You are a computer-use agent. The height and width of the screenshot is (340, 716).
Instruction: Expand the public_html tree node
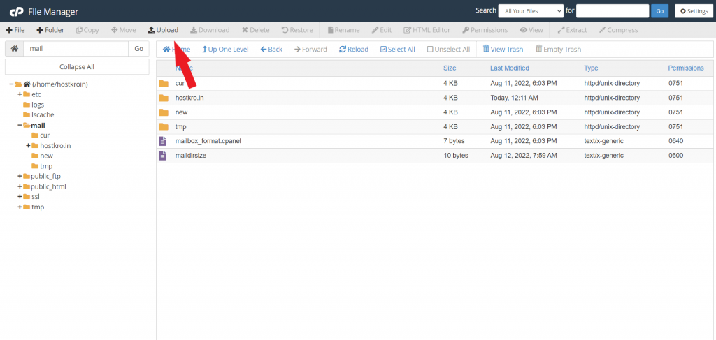(20, 186)
